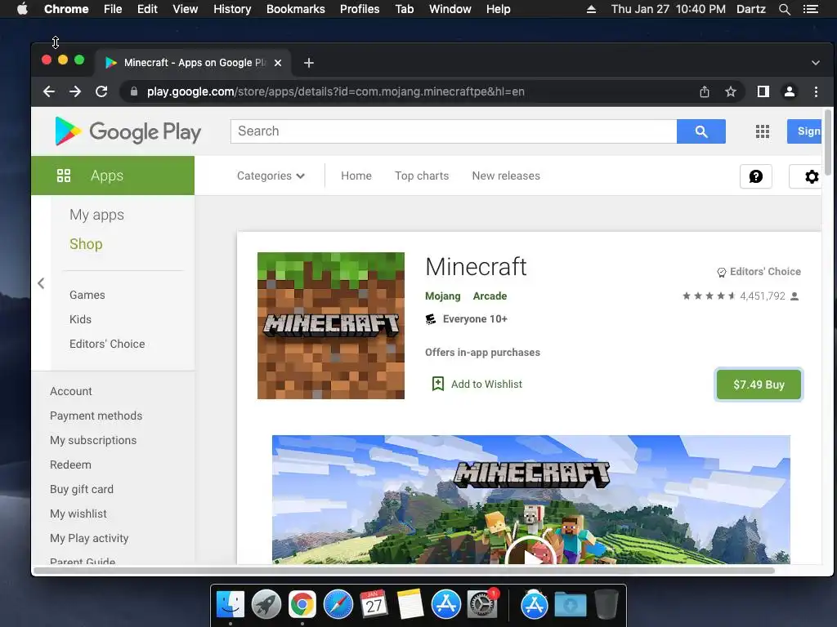
Task: Open Chrome three-dot menu
Action: click(816, 91)
